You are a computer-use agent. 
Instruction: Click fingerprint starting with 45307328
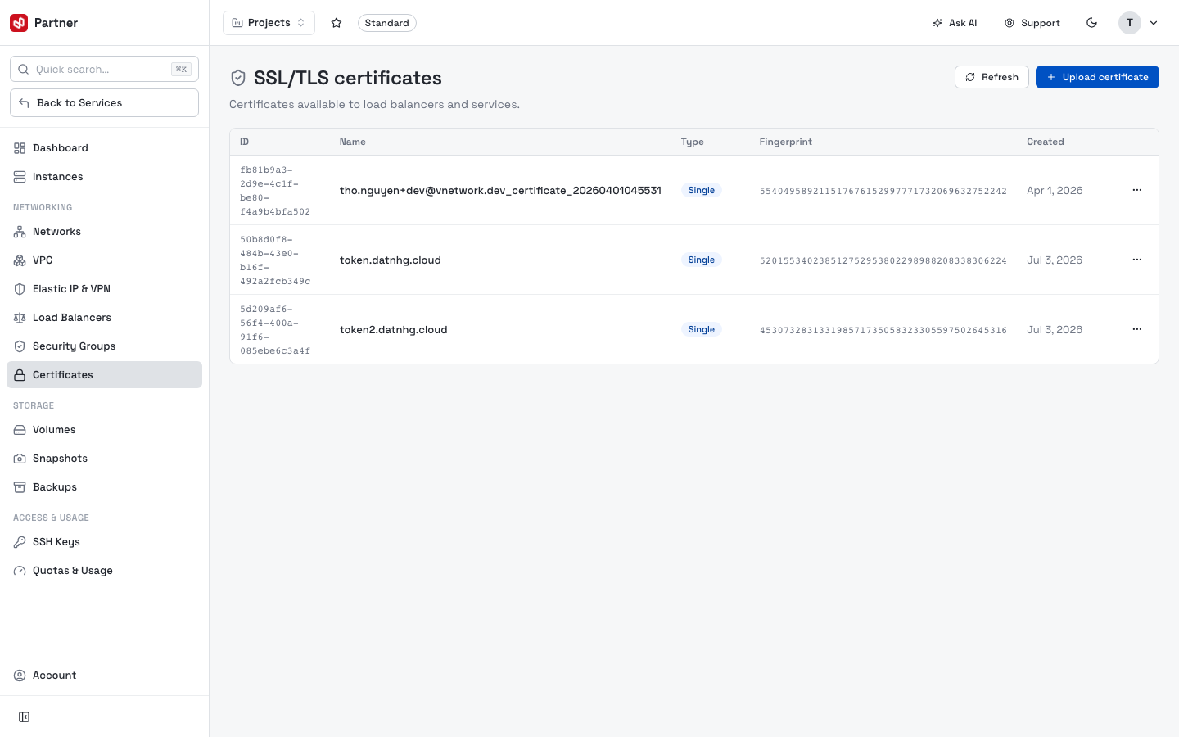[x=883, y=330]
